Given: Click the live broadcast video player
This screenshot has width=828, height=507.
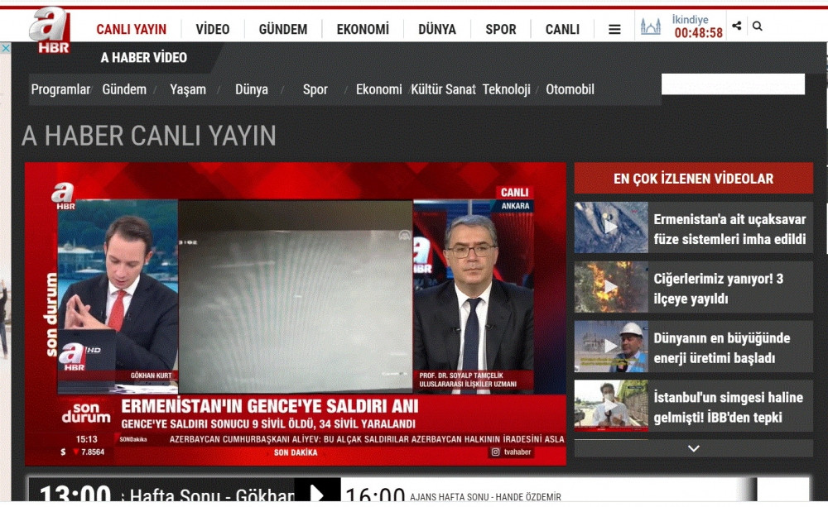Looking at the screenshot, I should click(296, 314).
